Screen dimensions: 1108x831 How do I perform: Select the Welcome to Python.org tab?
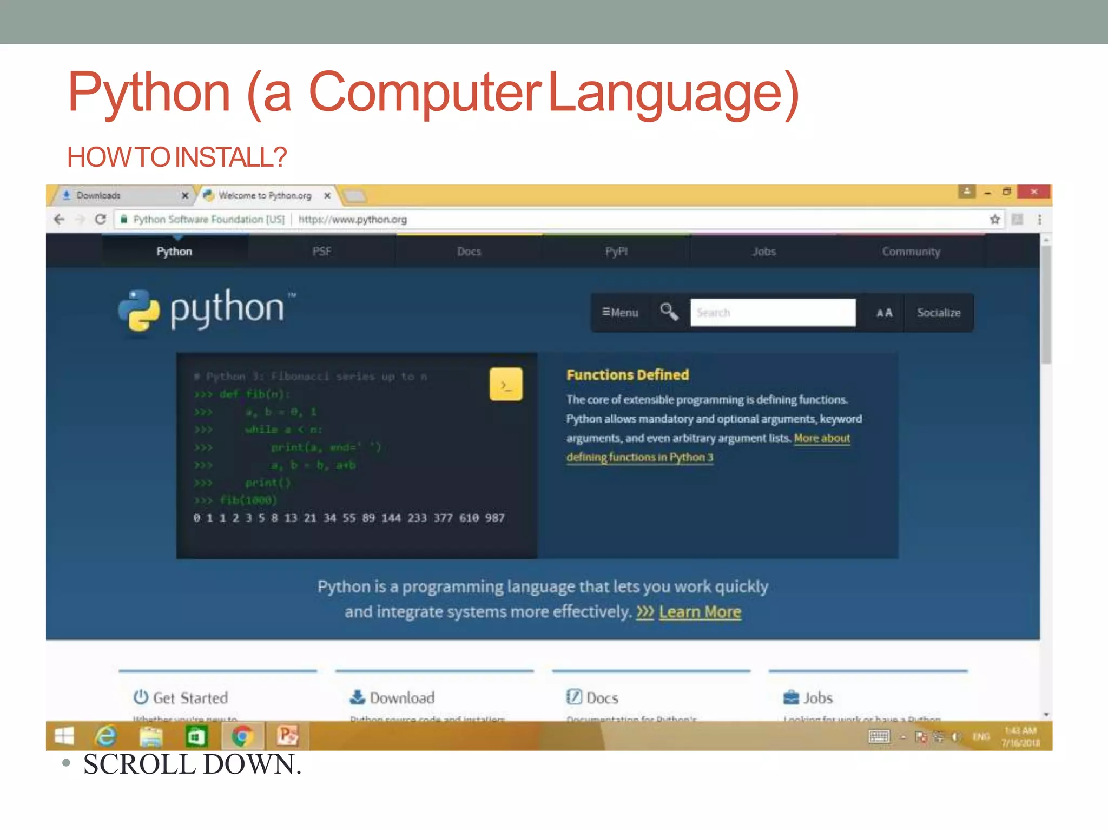point(265,195)
